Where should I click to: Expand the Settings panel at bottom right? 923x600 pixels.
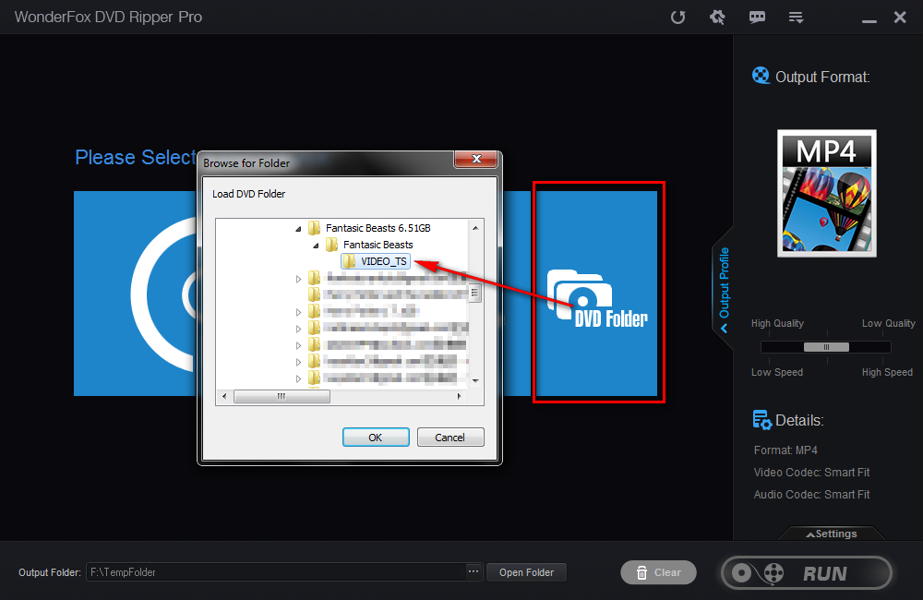point(832,534)
